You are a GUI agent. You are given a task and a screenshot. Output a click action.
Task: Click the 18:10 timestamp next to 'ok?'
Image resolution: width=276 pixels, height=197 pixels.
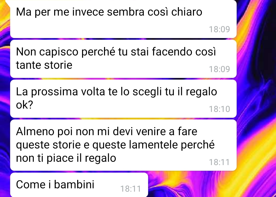[219, 109]
